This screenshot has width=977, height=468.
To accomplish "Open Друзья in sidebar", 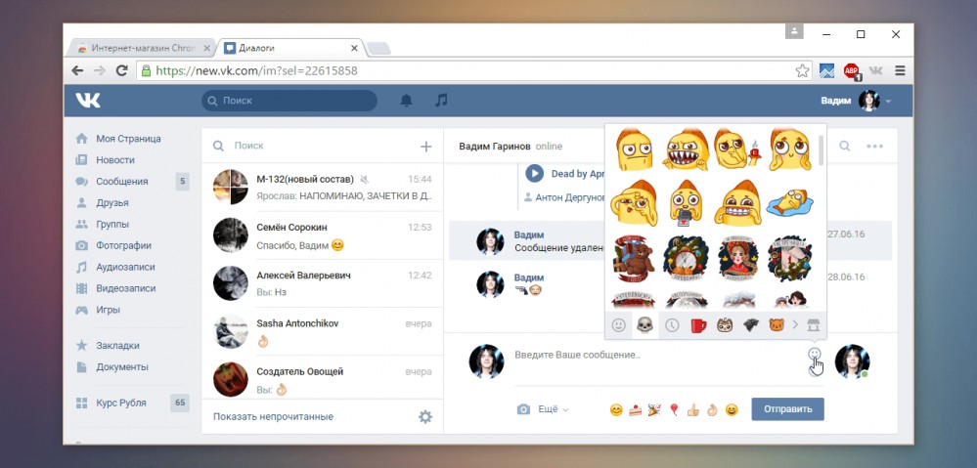I will pyautogui.click(x=112, y=203).
